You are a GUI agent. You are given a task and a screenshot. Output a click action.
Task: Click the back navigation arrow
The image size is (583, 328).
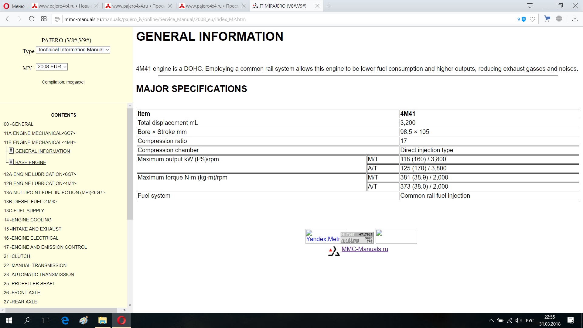pyautogui.click(x=8, y=19)
